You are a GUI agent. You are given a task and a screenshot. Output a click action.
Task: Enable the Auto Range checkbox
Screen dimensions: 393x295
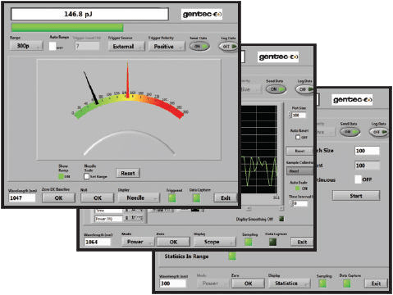53,46
